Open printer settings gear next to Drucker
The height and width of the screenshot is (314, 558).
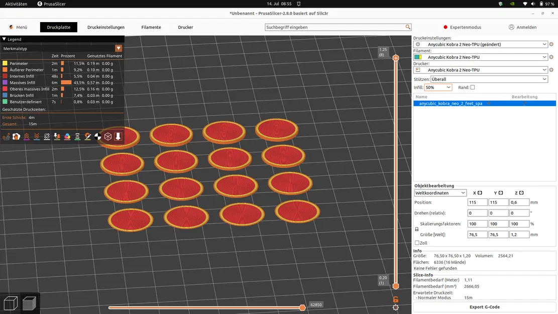[x=551, y=70]
